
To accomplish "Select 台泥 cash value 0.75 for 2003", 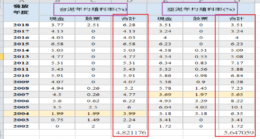I will tap(57, 120).
